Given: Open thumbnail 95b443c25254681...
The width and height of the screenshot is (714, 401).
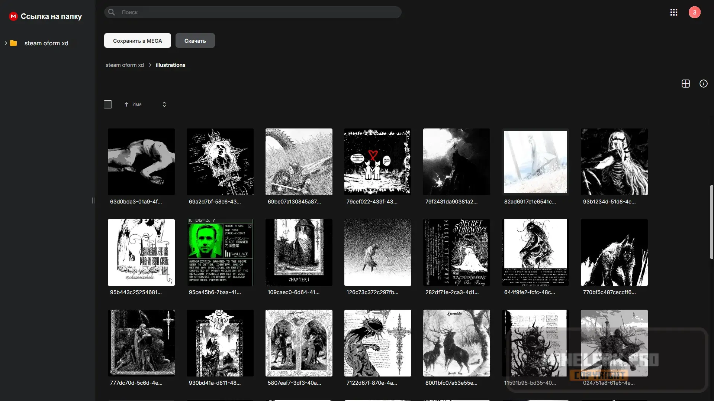Looking at the screenshot, I should (141, 252).
